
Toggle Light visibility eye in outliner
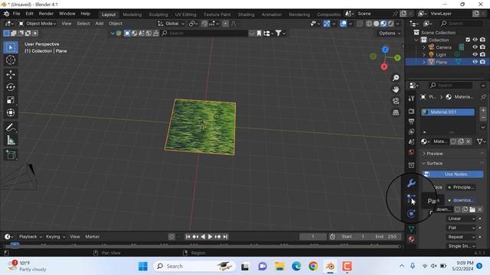475,54
